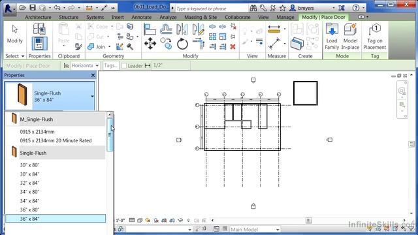Click the 1'-0" view scale control
The image size is (418, 235).
tap(120, 221)
